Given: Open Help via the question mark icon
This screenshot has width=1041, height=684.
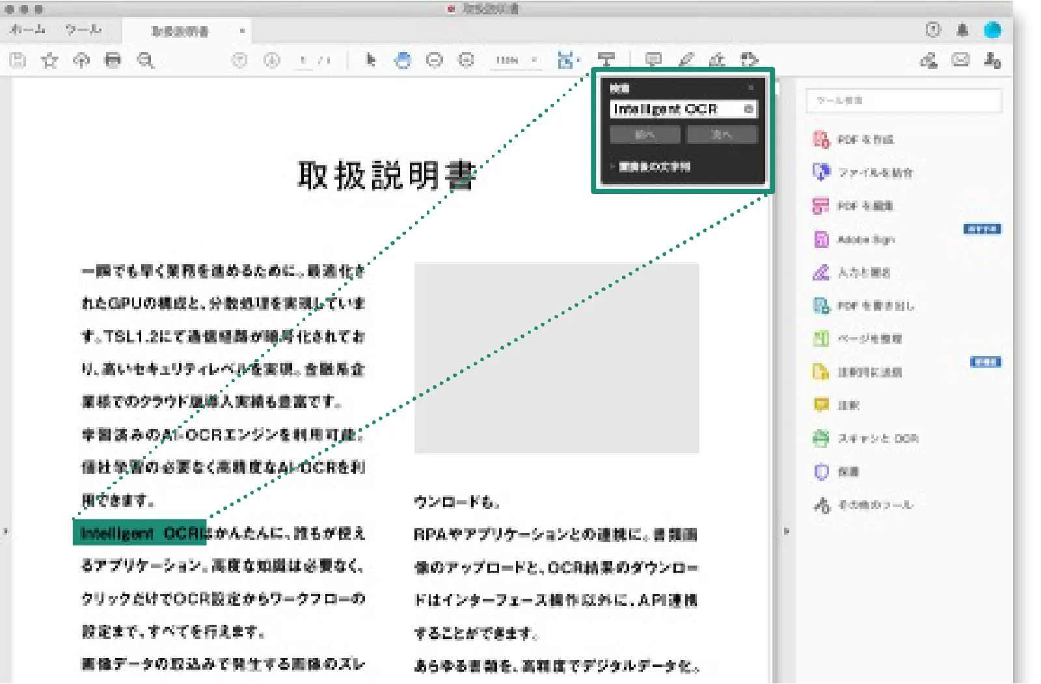Looking at the screenshot, I should click(933, 30).
